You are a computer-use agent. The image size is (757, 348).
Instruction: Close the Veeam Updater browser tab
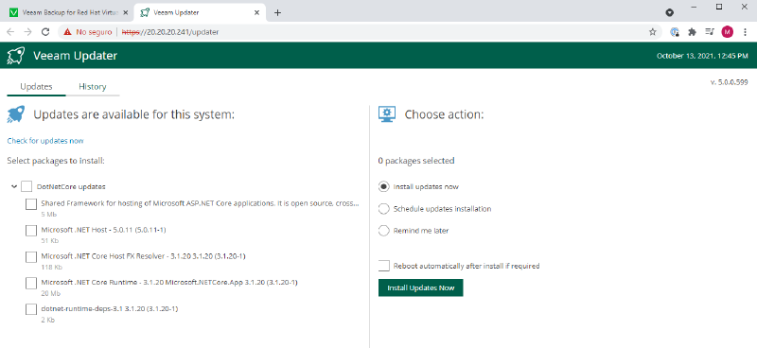[256, 12]
